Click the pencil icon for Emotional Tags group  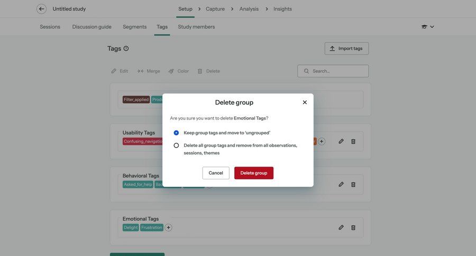point(341,227)
